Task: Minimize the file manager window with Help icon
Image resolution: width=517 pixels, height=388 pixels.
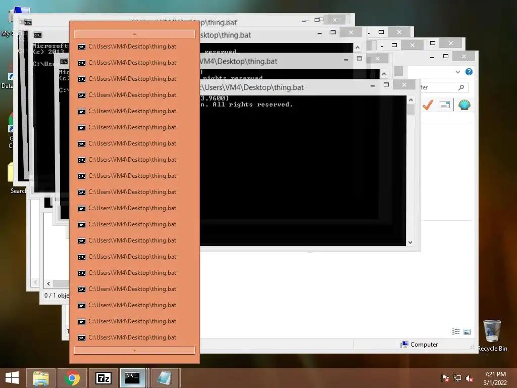Action: pos(432,57)
